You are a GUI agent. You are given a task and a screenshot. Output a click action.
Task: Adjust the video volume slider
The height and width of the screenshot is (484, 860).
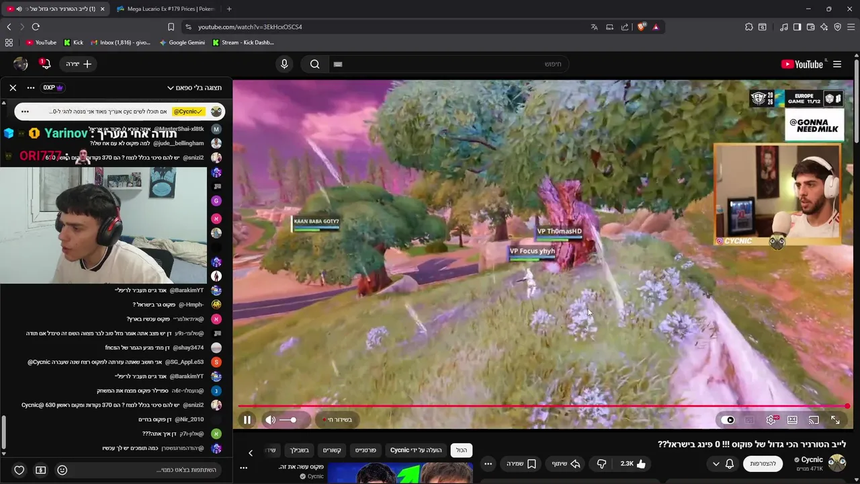(288, 420)
